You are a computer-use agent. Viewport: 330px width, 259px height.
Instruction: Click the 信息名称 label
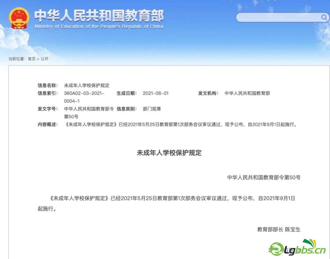[48, 86]
